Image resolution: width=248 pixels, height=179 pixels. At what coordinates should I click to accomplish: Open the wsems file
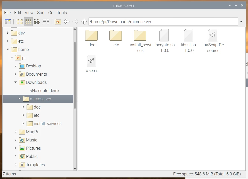pos(91,61)
